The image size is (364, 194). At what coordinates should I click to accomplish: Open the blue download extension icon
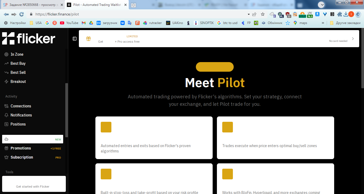(x=317, y=14)
